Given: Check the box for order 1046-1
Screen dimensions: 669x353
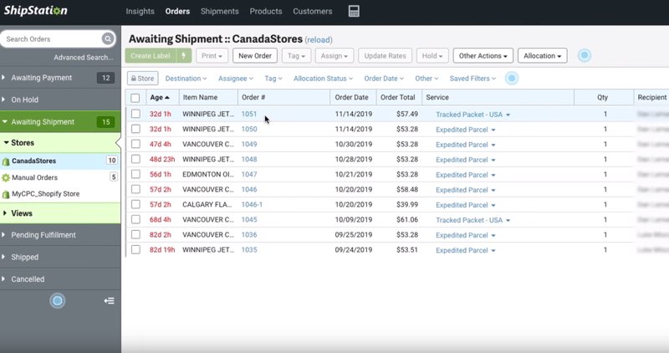Looking at the screenshot, I should [135, 204].
